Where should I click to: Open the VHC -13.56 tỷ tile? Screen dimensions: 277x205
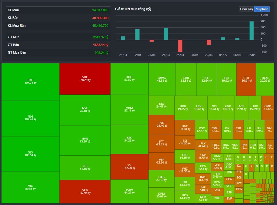(185, 170)
